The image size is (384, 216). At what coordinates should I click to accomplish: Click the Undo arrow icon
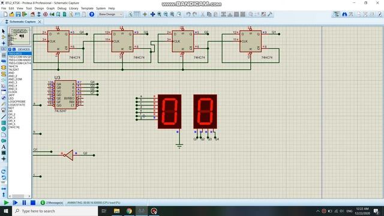pos(188,14)
